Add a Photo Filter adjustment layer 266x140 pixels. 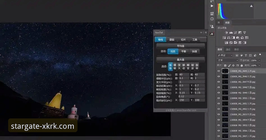click(x=238, y=38)
